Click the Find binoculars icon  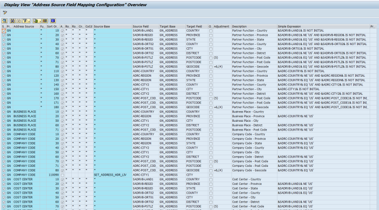click(12, 21)
